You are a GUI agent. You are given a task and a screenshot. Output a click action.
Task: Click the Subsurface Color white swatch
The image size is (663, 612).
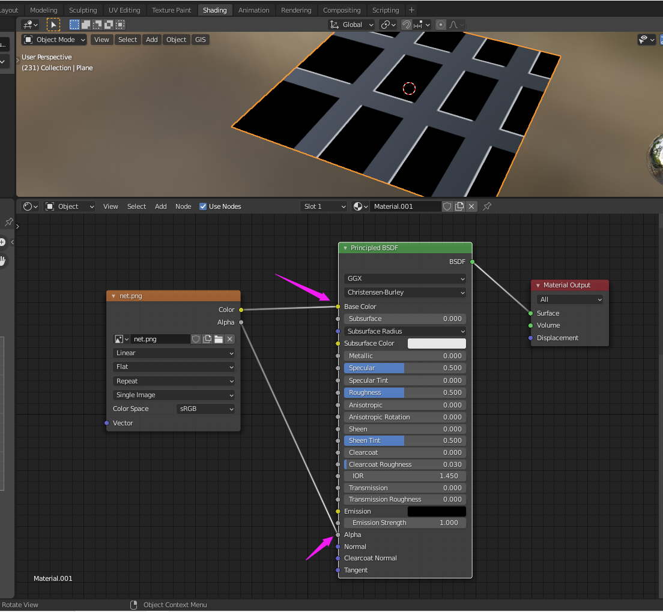pyautogui.click(x=437, y=343)
